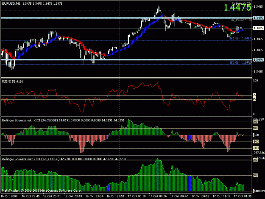This screenshot has width=265, height=199.
Task: Click the 0.00 level label in CCI 34 panel
Action: 256,135
